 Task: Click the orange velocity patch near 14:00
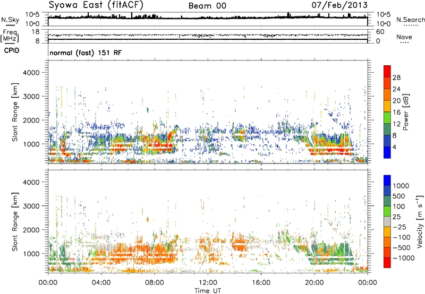(240, 243)
